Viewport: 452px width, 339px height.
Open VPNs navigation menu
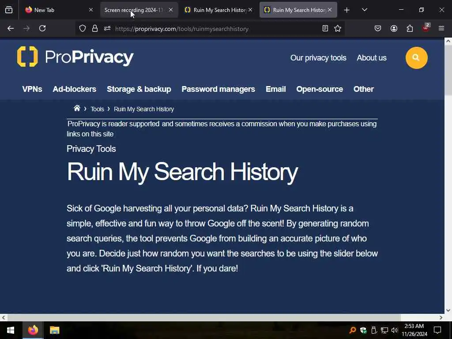[32, 89]
